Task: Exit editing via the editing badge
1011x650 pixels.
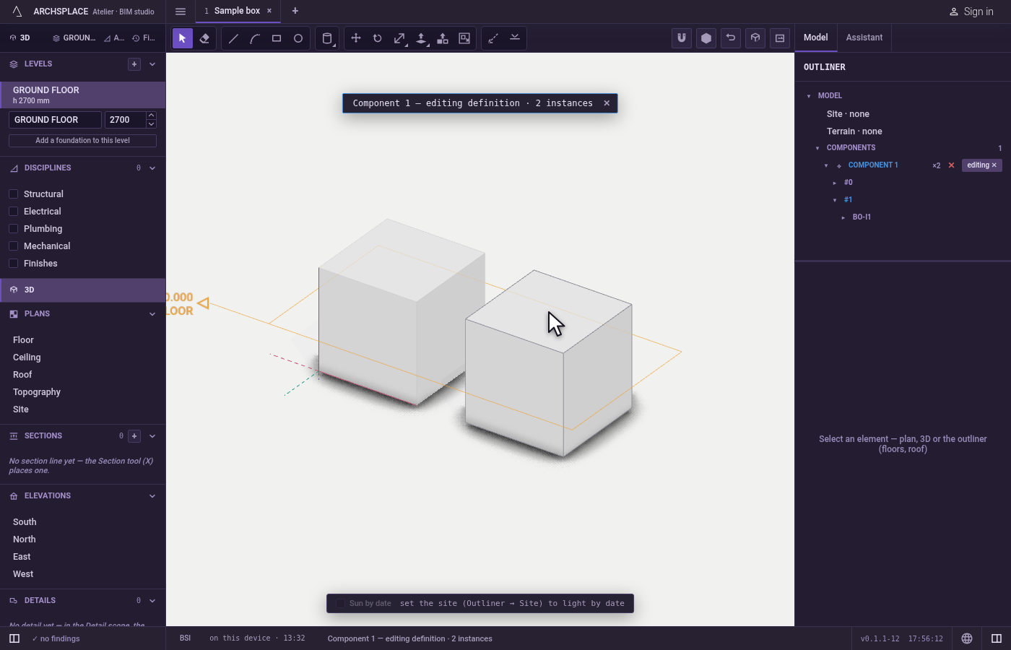Action: [982, 165]
